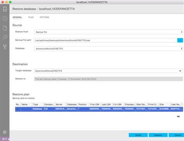Click the Name column header
This screenshot has height=141, width=184.
[26, 104]
